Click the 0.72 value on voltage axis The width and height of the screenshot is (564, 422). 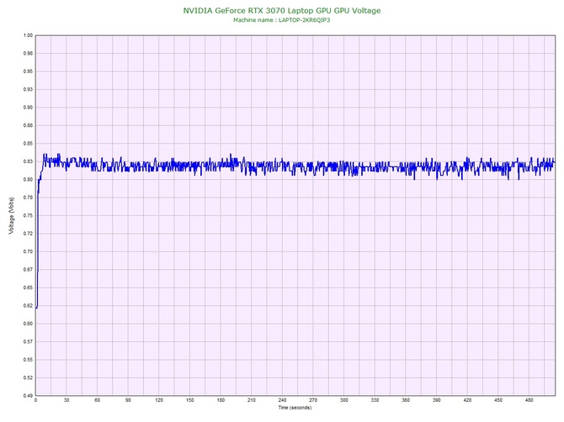28,234
